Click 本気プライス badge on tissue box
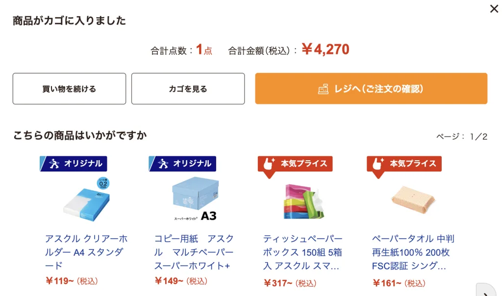 295,164
